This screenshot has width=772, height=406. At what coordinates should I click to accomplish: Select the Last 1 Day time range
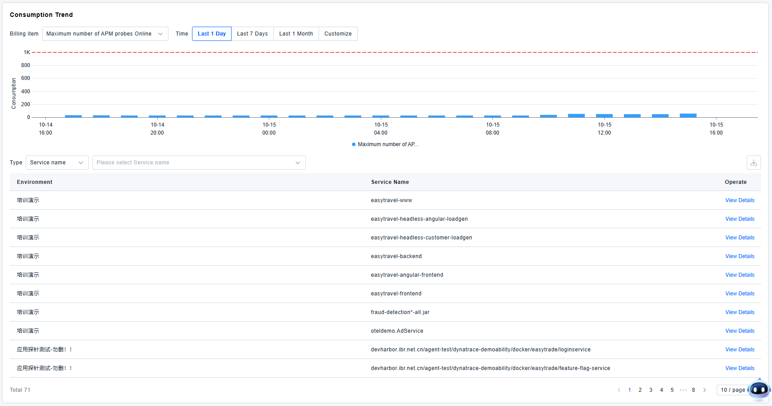[212, 34]
